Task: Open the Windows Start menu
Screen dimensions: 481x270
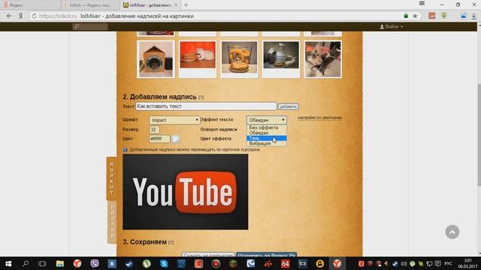Action: [8, 263]
